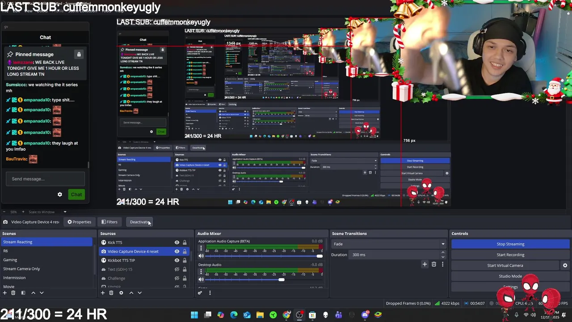Mute Desktop Audio speaker icon
572x322 pixels.
click(201, 280)
